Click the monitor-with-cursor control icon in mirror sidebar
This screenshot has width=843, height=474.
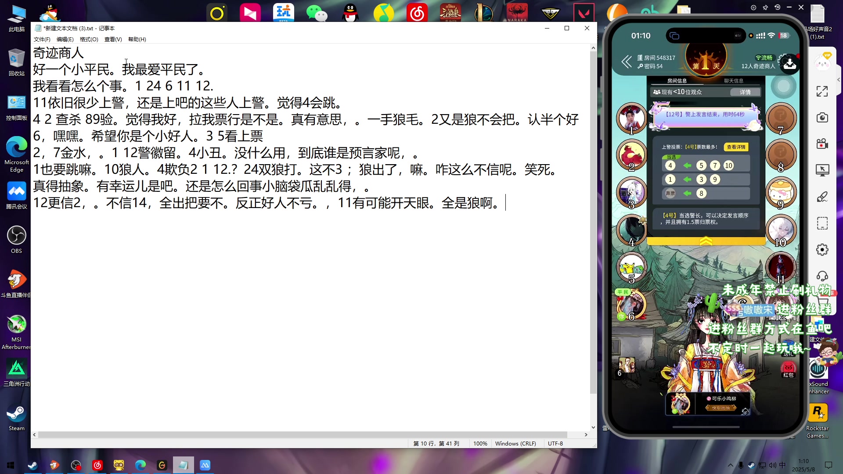pos(822,170)
